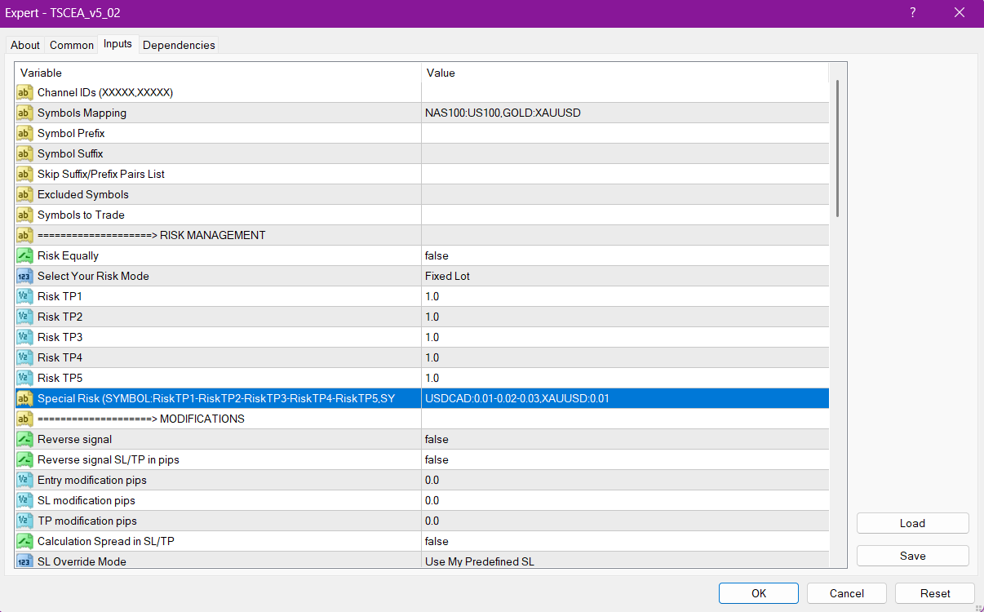Open the Dependencies tab
The image size is (984, 612).
pos(179,46)
